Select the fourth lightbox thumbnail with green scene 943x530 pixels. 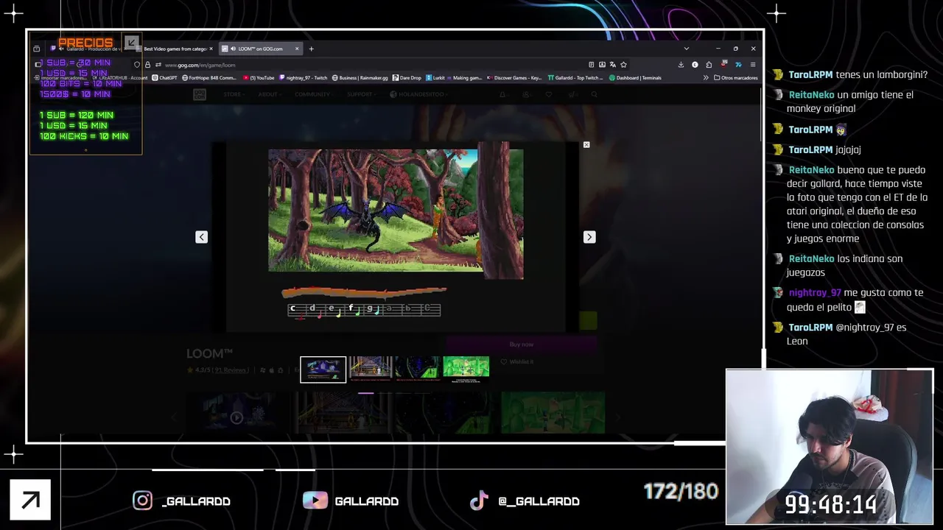(466, 369)
